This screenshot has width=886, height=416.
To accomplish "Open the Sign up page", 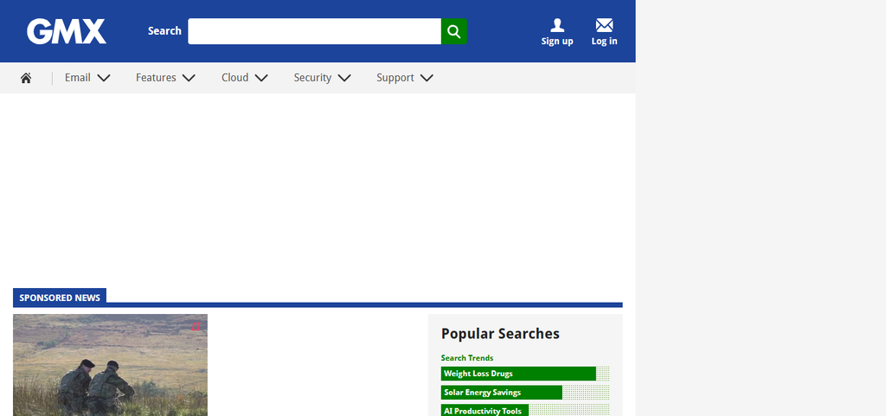I will [557, 32].
